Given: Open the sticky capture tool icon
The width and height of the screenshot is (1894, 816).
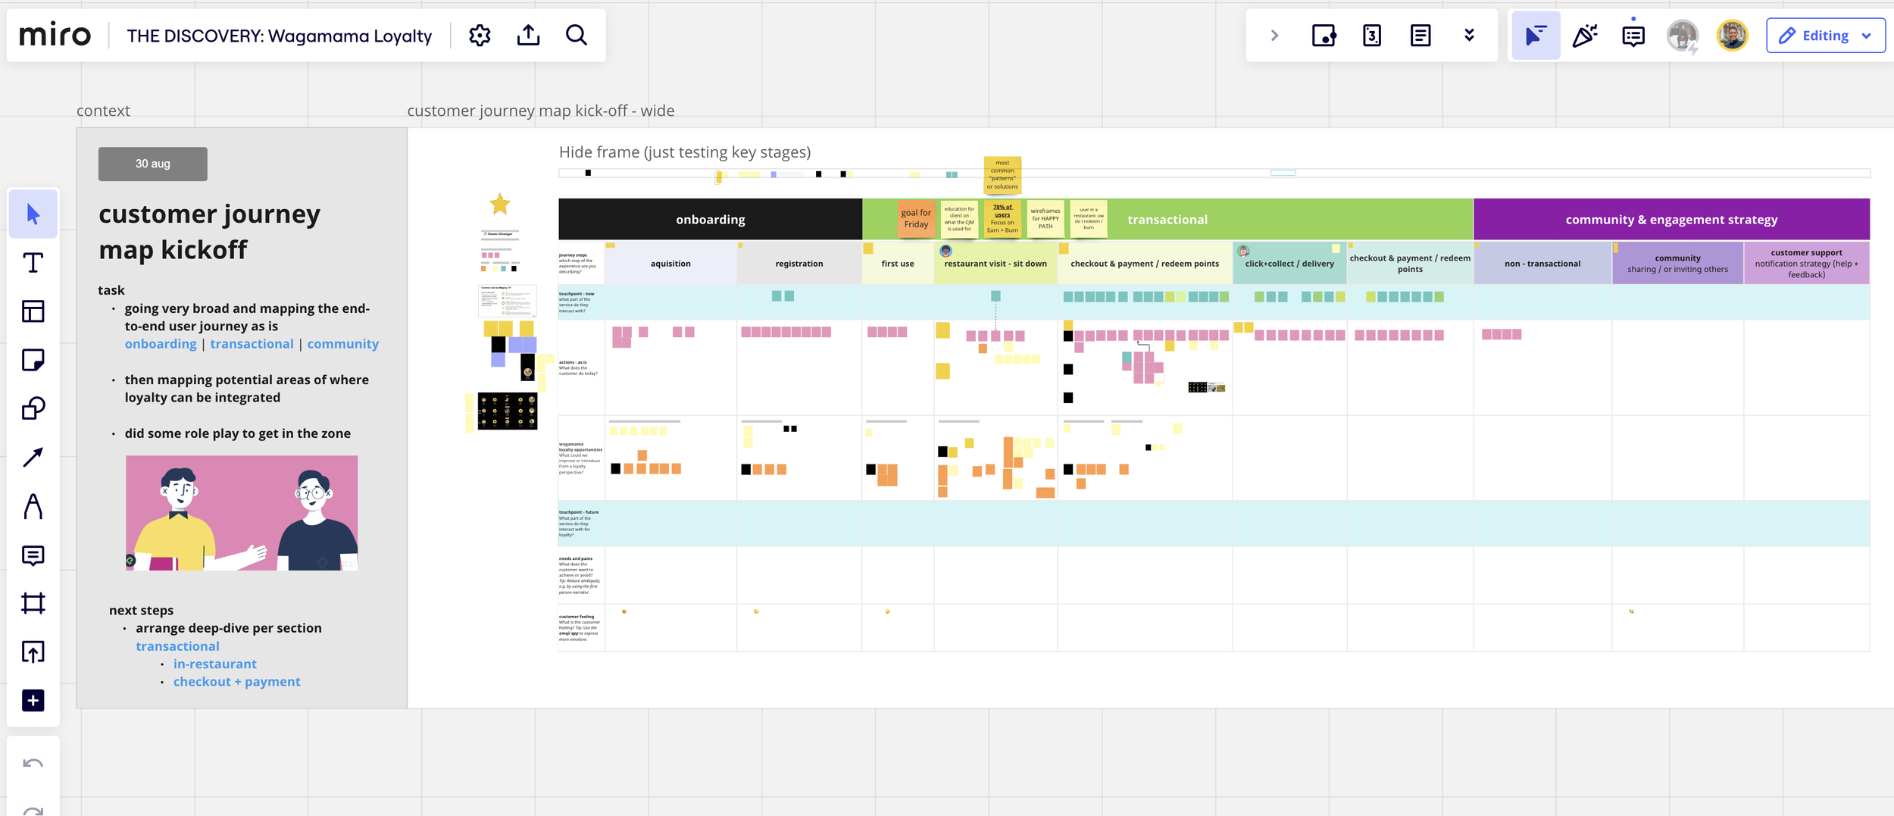Looking at the screenshot, I should click(x=1324, y=35).
